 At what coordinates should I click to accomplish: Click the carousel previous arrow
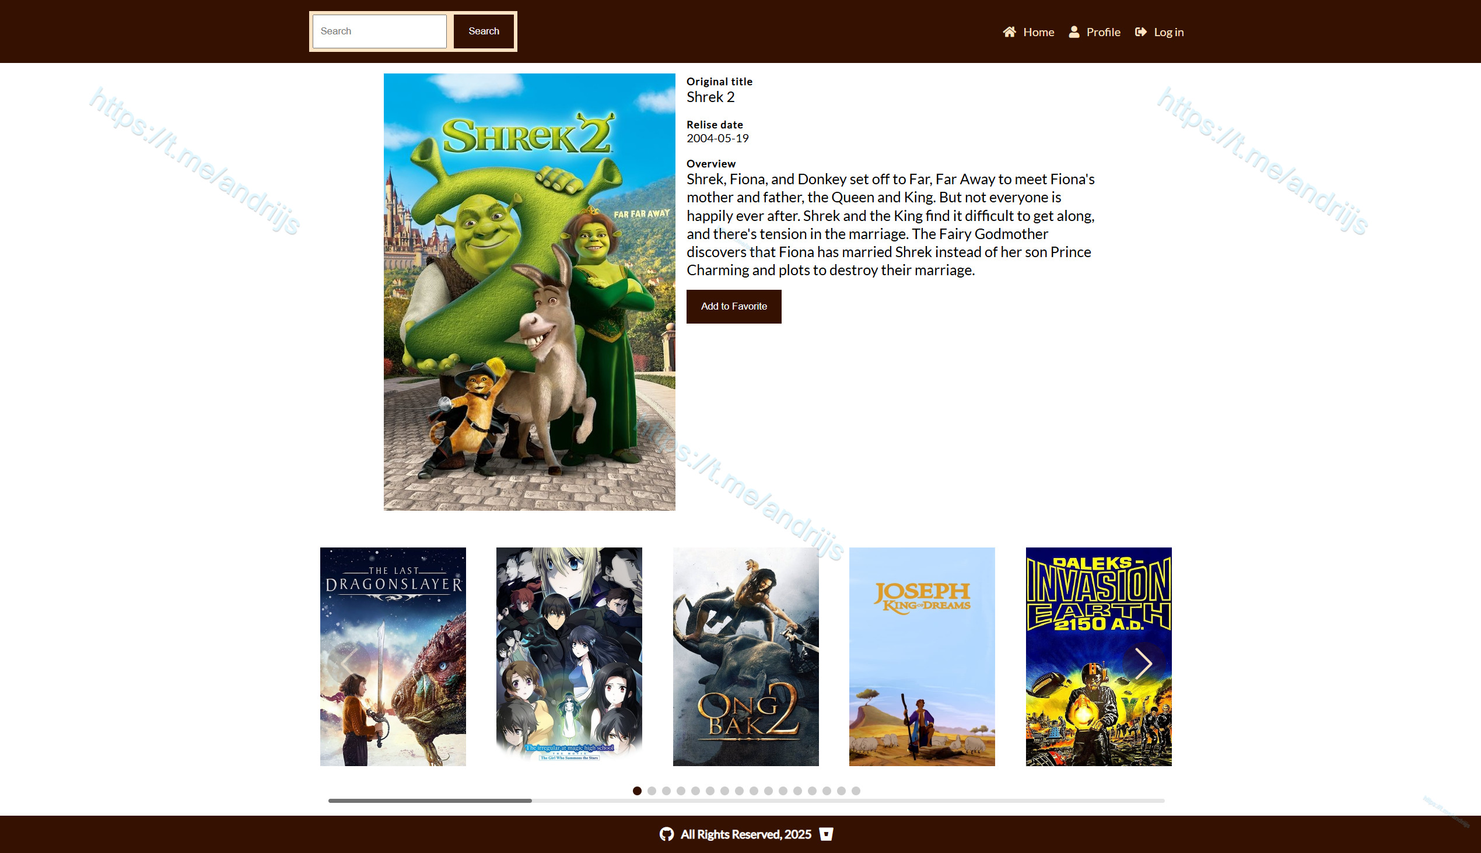pyautogui.click(x=348, y=663)
